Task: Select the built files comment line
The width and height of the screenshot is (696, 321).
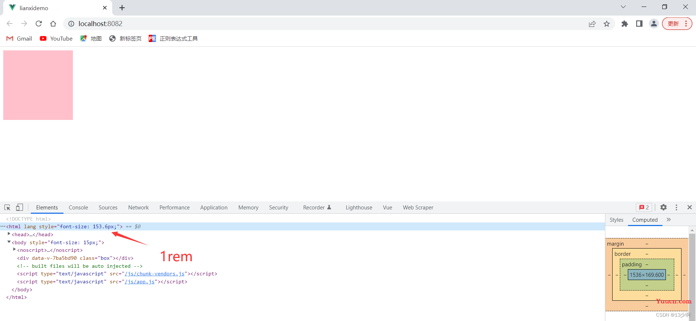Action: point(79,266)
